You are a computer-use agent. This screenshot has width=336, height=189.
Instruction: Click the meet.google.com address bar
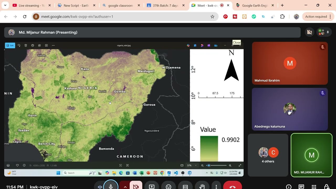125,17
